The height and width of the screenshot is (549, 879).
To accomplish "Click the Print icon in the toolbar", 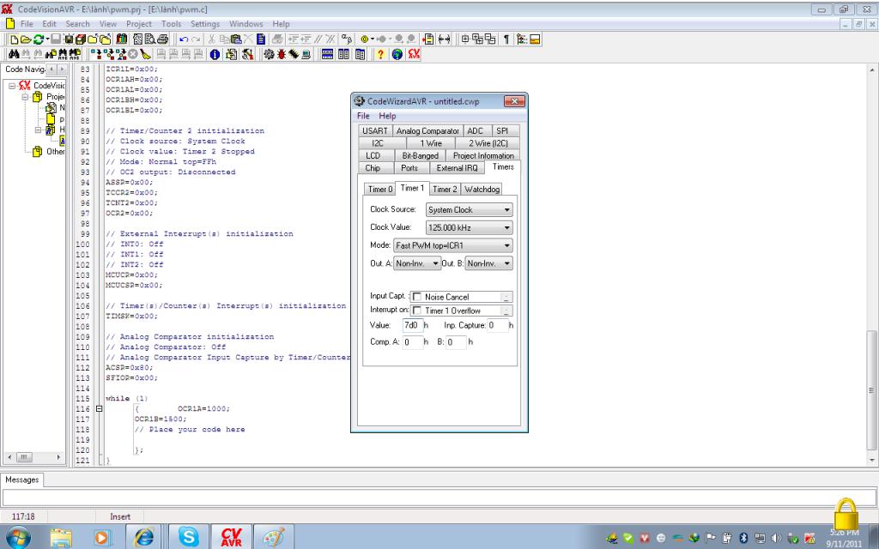I will [163, 39].
